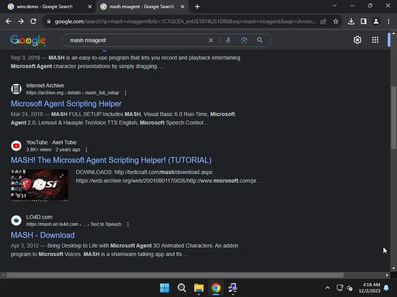397x297 pixels.
Task: Open Windows Start menu
Action: tap(164, 288)
